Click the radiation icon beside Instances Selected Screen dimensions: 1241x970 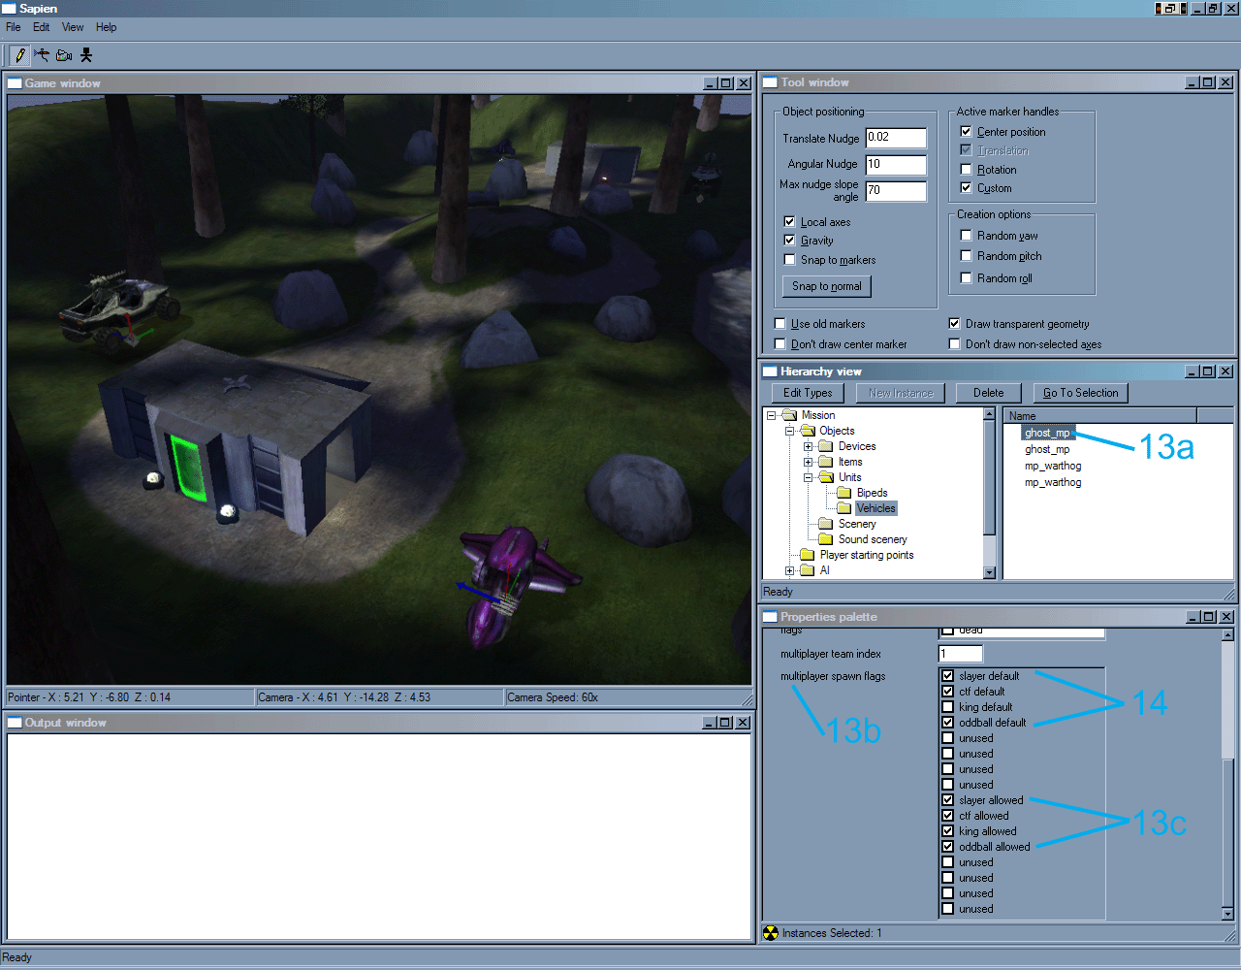pos(771,933)
